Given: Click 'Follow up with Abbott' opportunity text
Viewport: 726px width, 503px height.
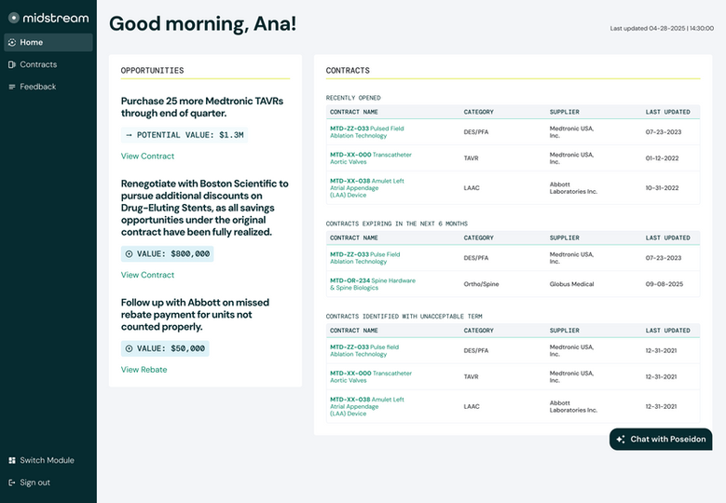Looking at the screenshot, I should tap(195, 315).
